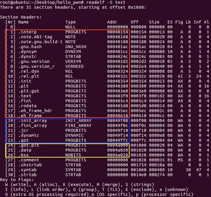
Task: Click the 'Flg' column header
Action: click(x=179, y=22)
